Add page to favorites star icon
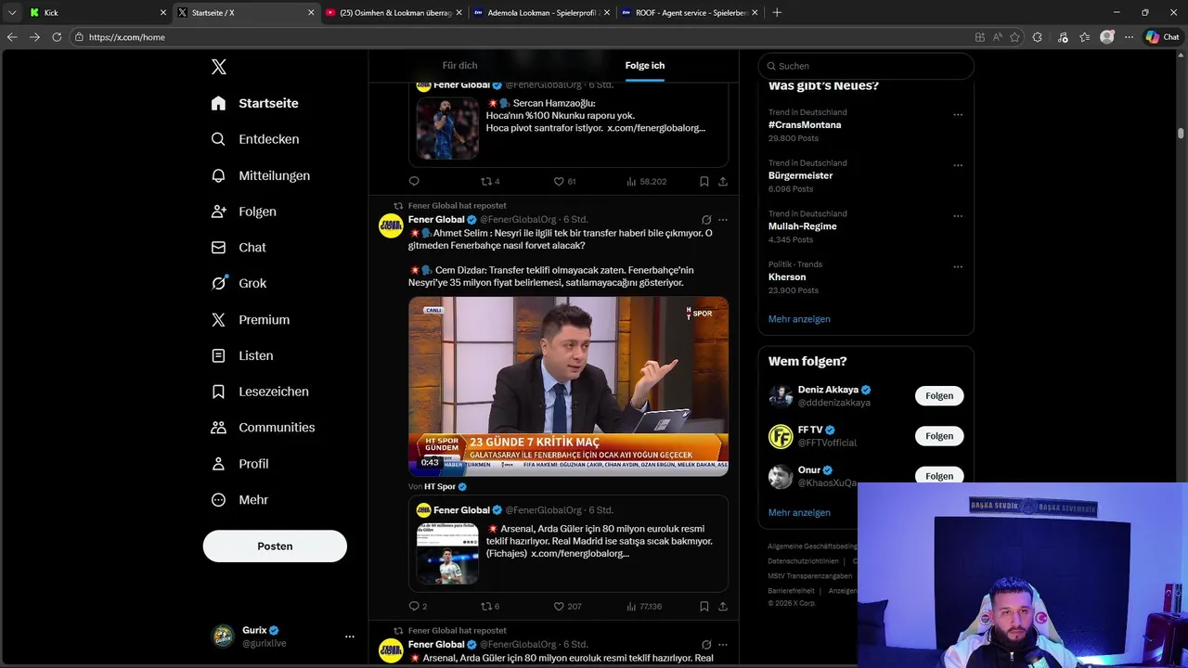This screenshot has width=1188, height=668. coord(1014,37)
